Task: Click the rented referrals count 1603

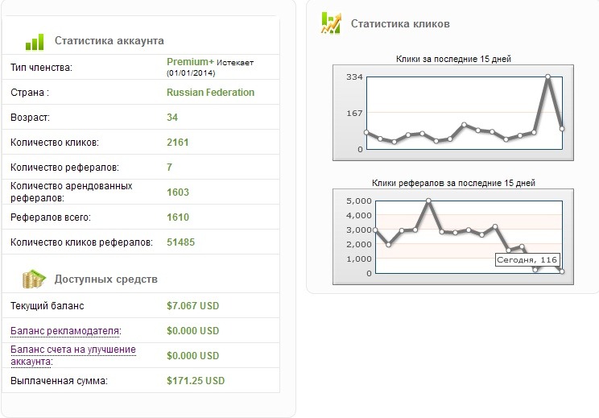Action: 178,192
